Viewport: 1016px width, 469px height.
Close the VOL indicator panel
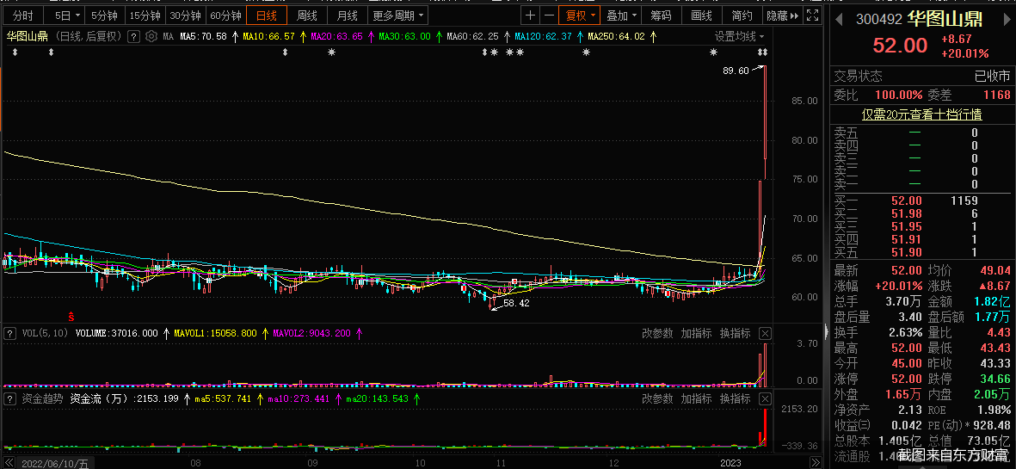coord(765,333)
